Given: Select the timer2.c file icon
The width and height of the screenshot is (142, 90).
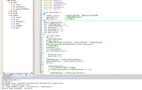Looking at the screenshot, I should pos(14,17).
